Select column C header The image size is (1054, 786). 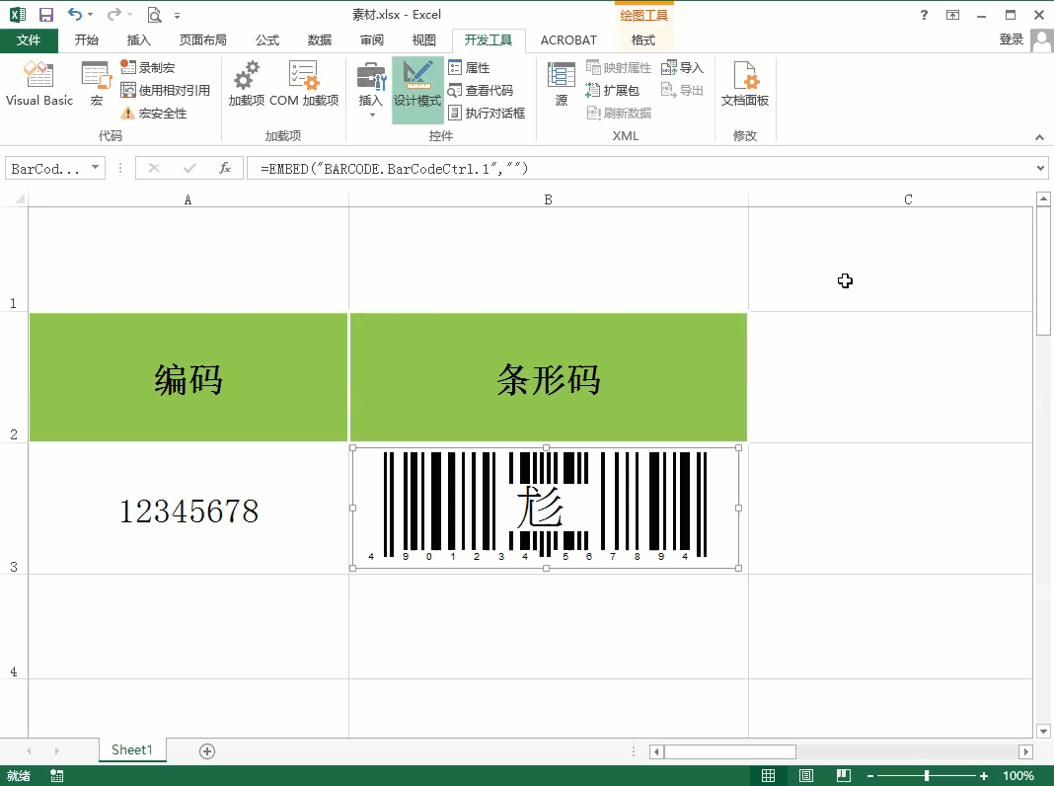tap(908, 199)
